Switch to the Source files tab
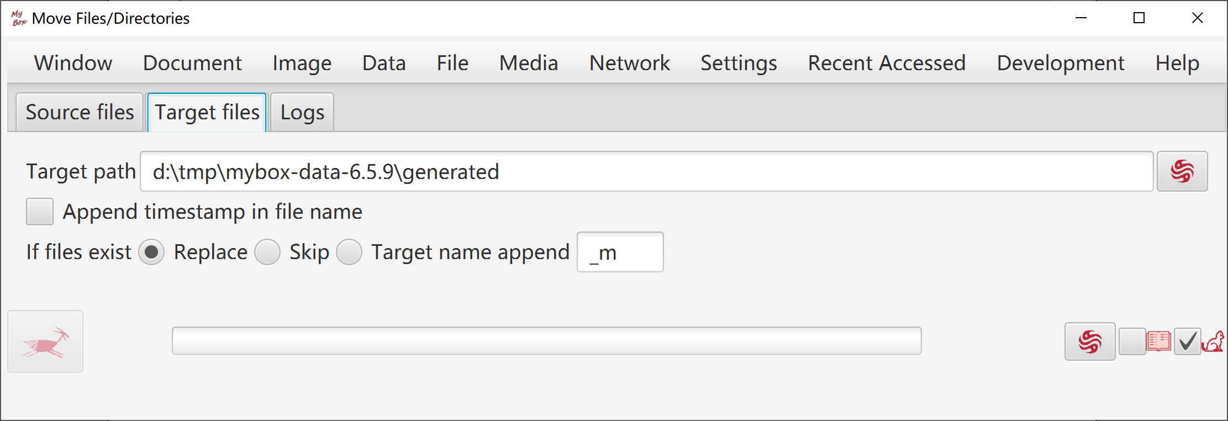Viewport: 1228px width, 421px height. click(x=80, y=112)
